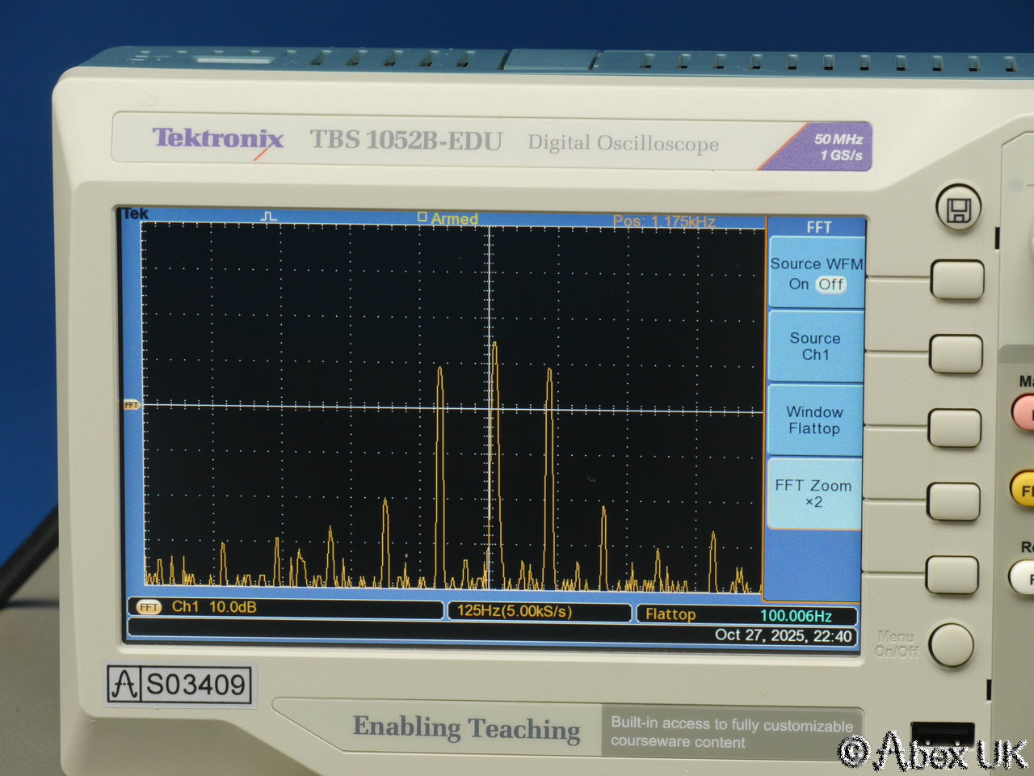The image size is (1034, 776).
Task: Select the FFT menu header
Action: (818, 228)
